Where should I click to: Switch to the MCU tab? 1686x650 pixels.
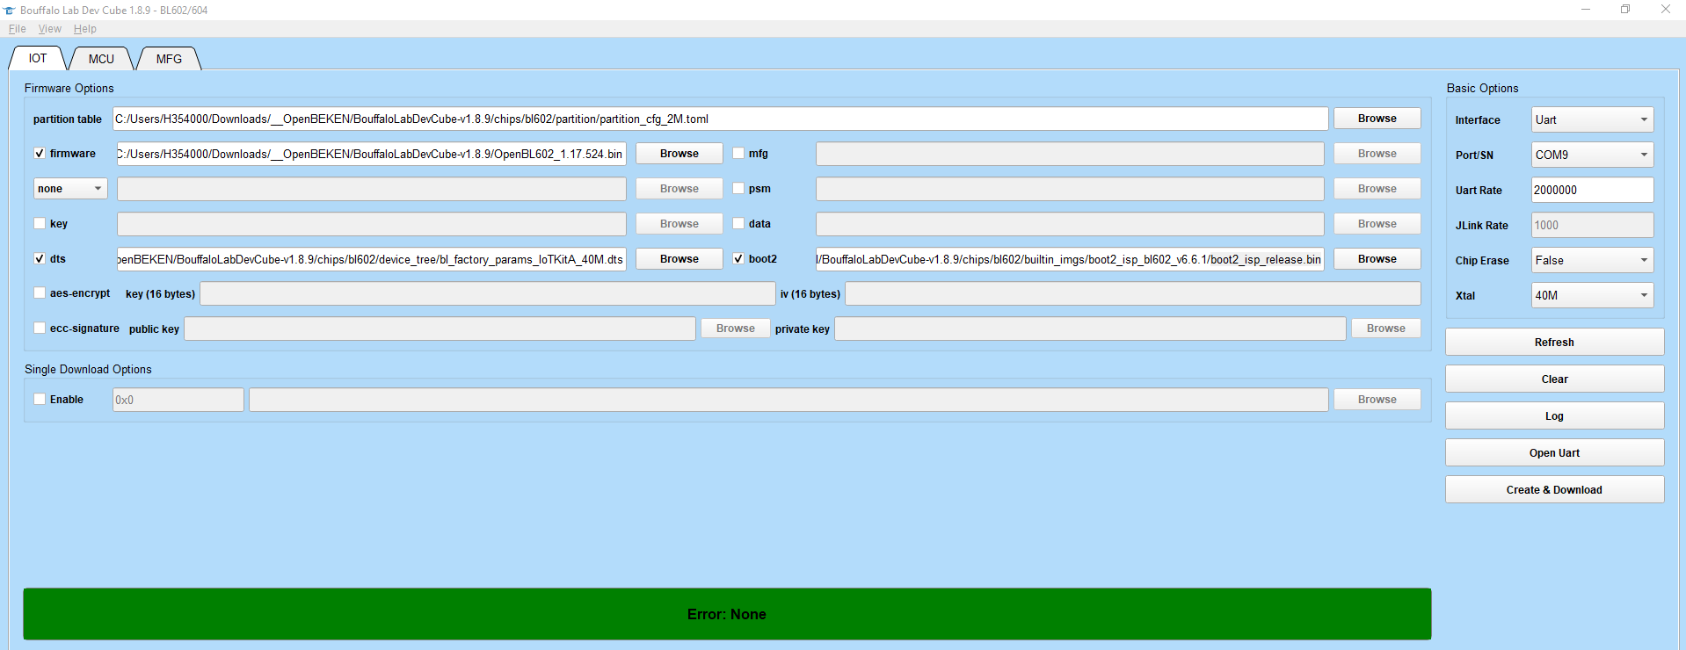[101, 59]
